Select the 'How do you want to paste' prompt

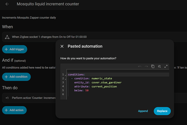88,58
